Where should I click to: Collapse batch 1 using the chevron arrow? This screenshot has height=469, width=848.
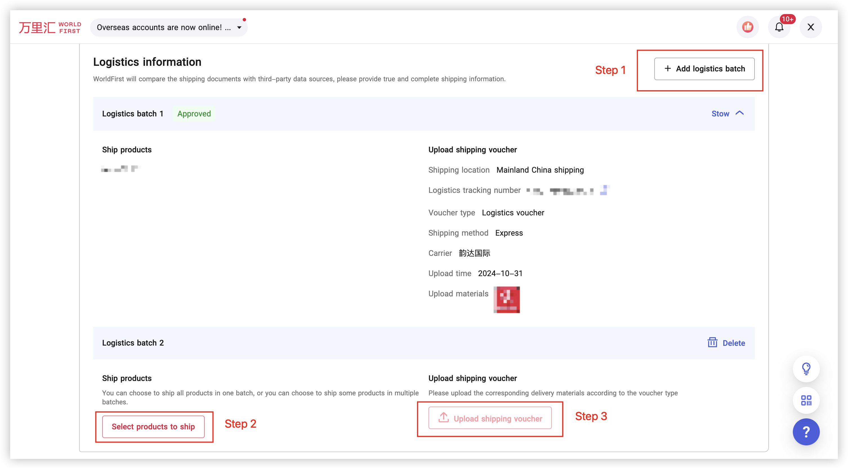pos(740,113)
